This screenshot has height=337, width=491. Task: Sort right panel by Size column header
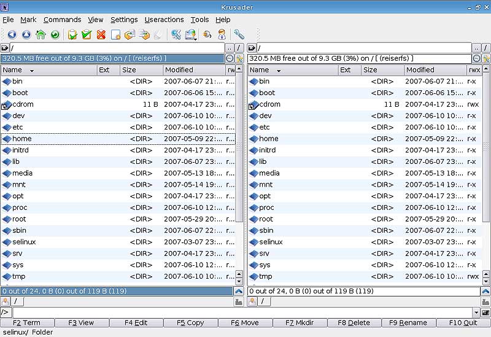[382, 70]
